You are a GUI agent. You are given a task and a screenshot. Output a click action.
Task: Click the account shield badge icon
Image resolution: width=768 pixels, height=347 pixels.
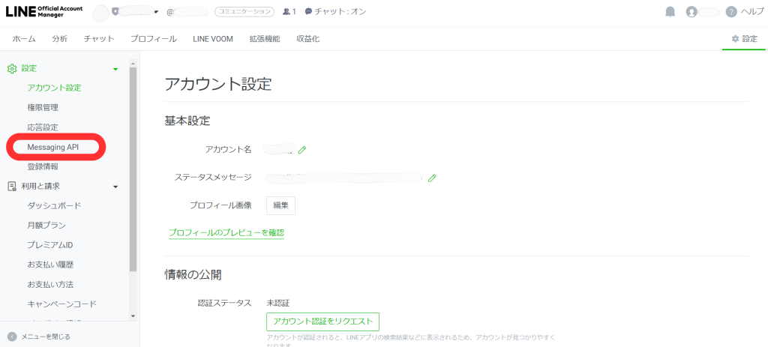point(115,12)
